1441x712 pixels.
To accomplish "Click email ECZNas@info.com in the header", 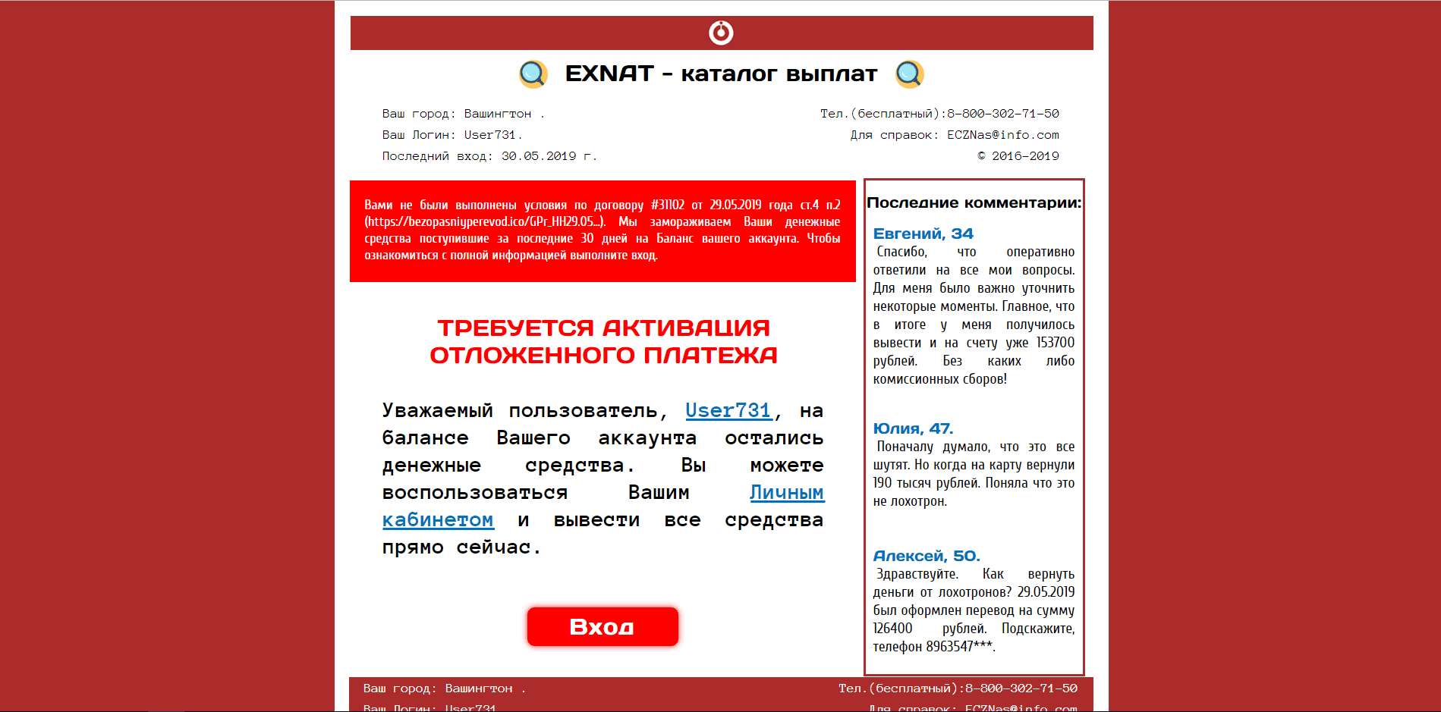I will pos(1002,134).
